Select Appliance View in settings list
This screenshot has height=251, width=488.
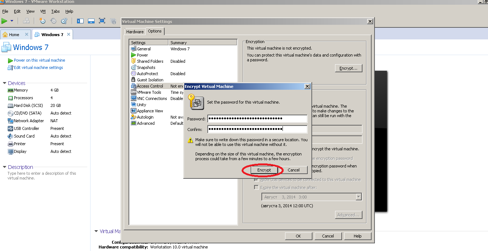(150, 111)
